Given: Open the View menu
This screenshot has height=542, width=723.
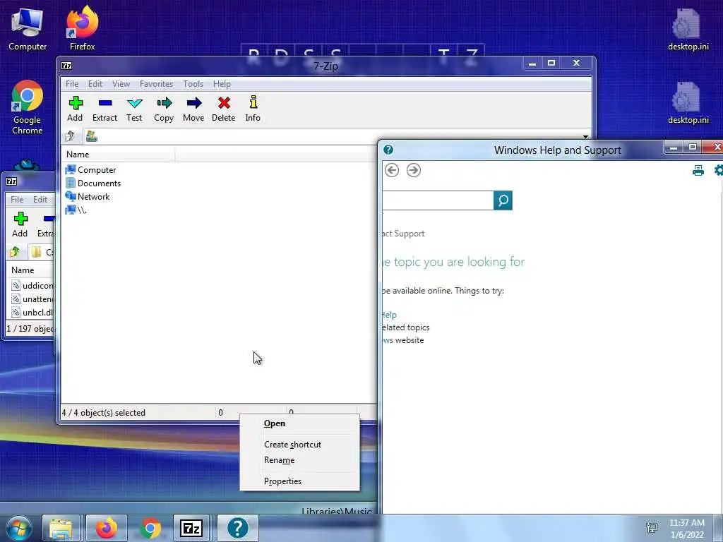Looking at the screenshot, I should point(121,84).
